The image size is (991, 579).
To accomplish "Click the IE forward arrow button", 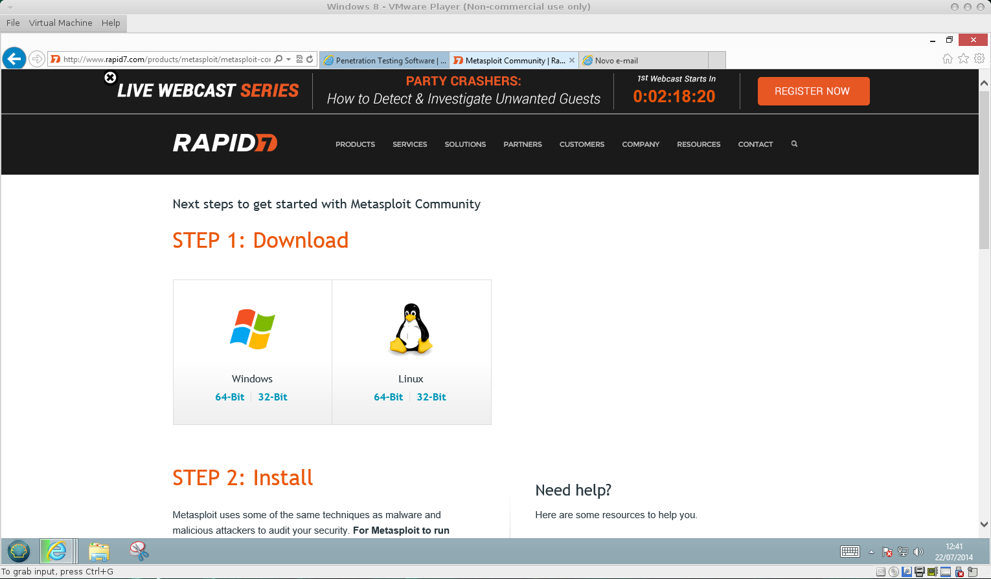I will (x=37, y=59).
